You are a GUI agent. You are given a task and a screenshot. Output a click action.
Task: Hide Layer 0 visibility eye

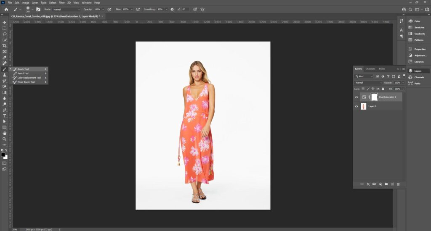357,106
